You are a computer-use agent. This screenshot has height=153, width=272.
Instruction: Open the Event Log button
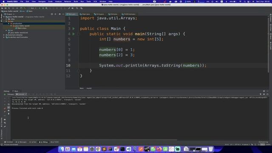coord(263,142)
